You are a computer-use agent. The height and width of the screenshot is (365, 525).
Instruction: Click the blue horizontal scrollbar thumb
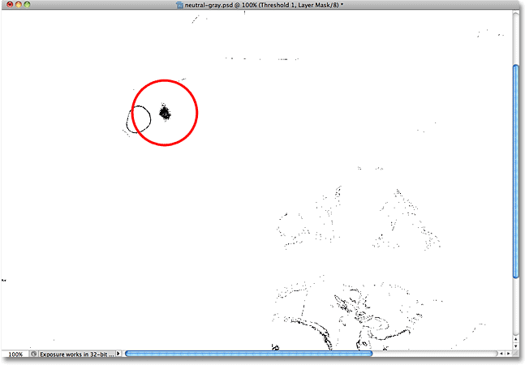click(248, 354)
